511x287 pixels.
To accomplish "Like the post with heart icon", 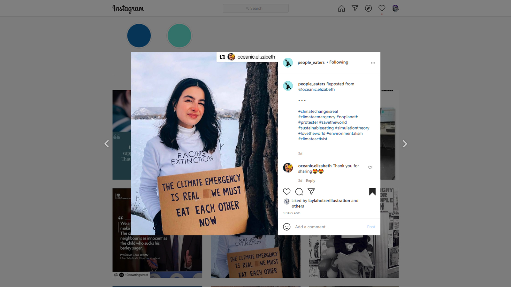I will 287,192.
